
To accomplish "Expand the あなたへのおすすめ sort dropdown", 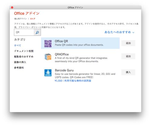I will 119,32.
